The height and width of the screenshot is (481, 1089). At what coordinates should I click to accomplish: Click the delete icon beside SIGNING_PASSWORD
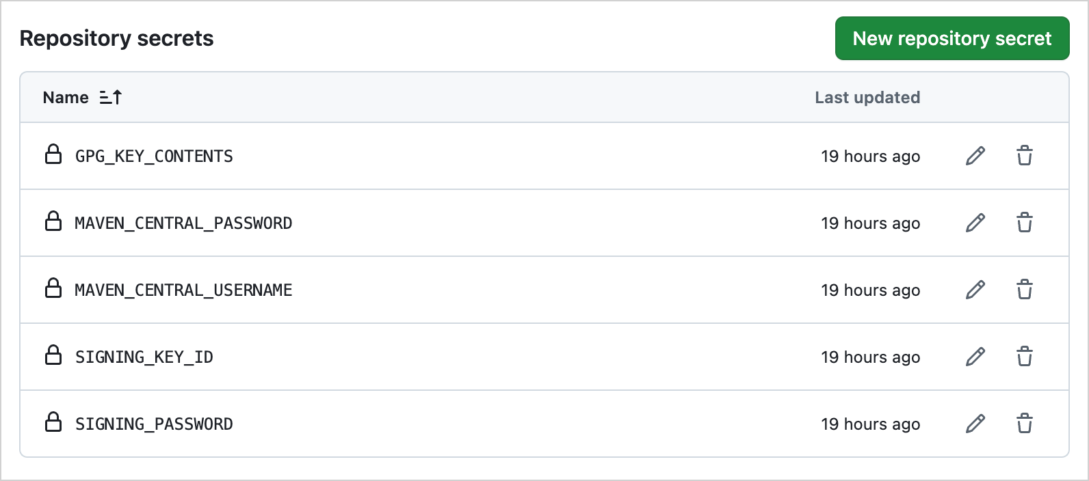point(1025,424)
